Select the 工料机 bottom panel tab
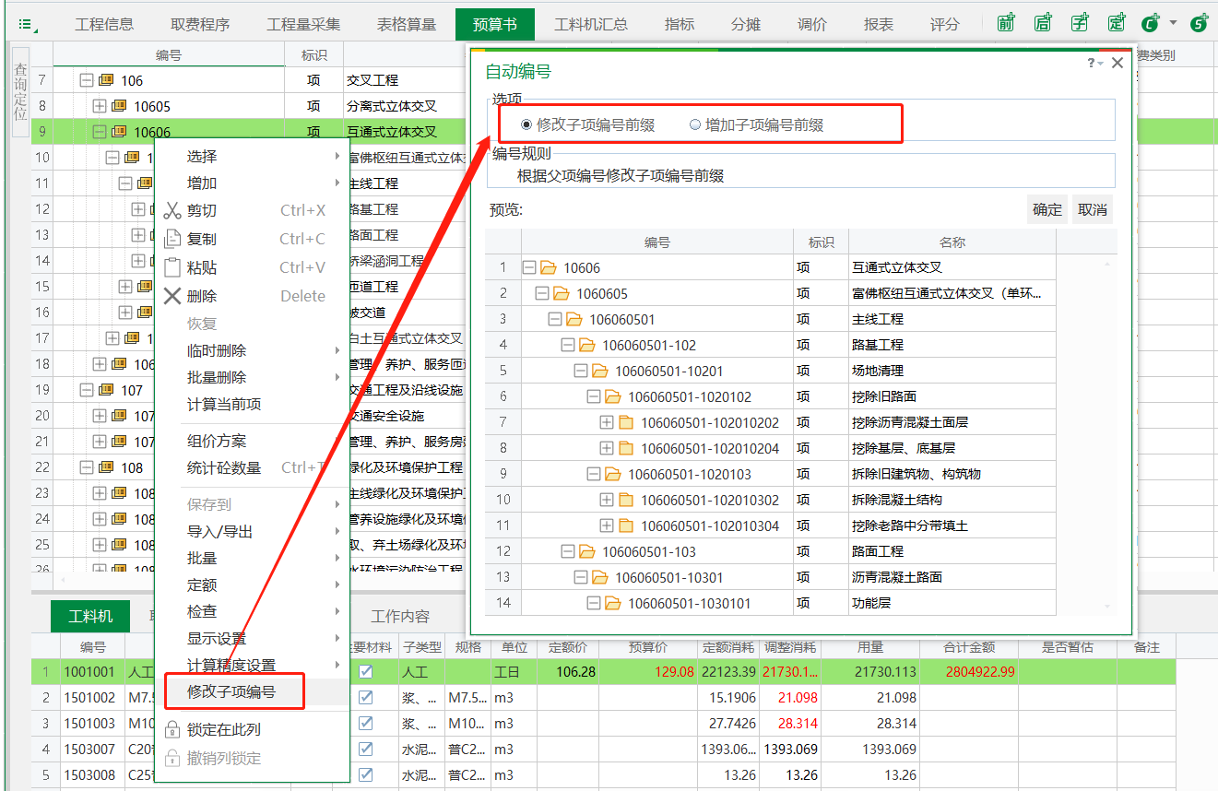 pos(90,616)
